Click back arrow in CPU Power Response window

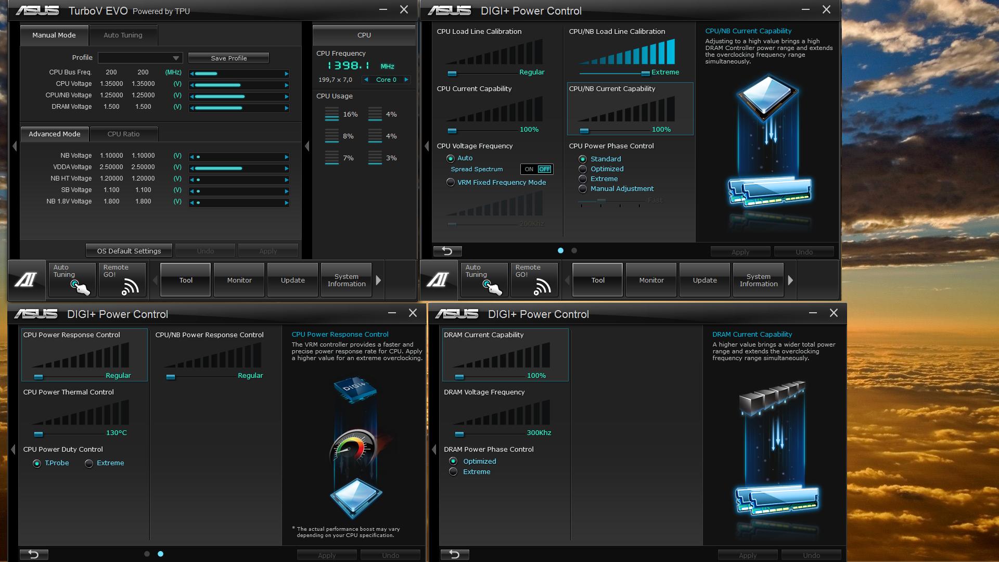click(34, 555)
